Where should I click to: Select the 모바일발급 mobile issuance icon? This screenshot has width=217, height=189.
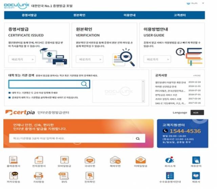[x=64, y=160]
